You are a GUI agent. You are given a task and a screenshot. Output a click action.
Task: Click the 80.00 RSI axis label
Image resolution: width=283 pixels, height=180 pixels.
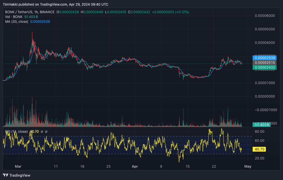click(260, 132)
